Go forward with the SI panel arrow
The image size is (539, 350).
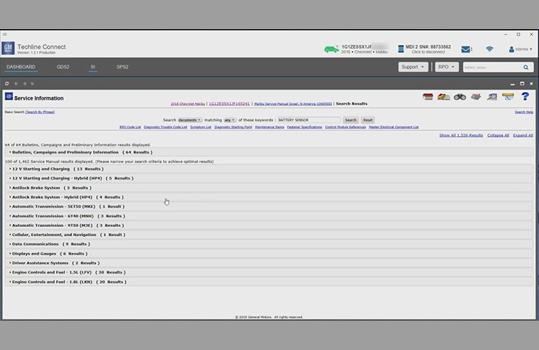(x=25, y=84)
